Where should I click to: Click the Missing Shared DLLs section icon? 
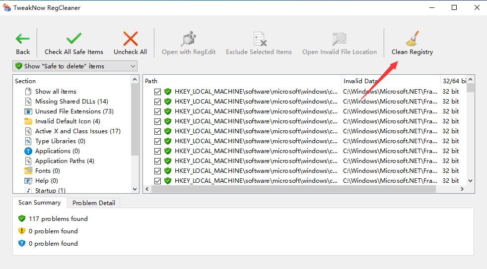point(28,102)
